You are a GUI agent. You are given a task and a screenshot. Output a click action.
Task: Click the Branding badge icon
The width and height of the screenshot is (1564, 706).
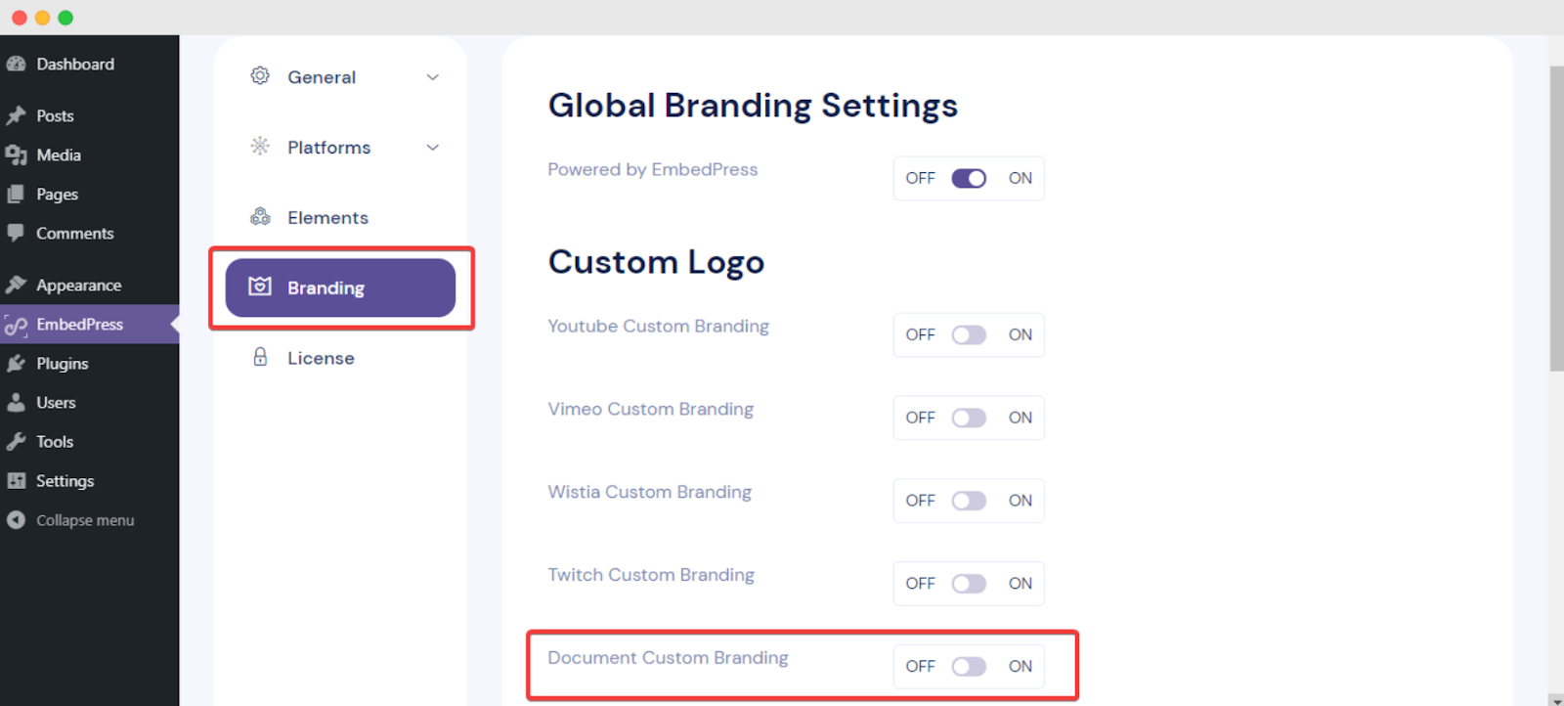pyautogui.click(x=260, y=287)
